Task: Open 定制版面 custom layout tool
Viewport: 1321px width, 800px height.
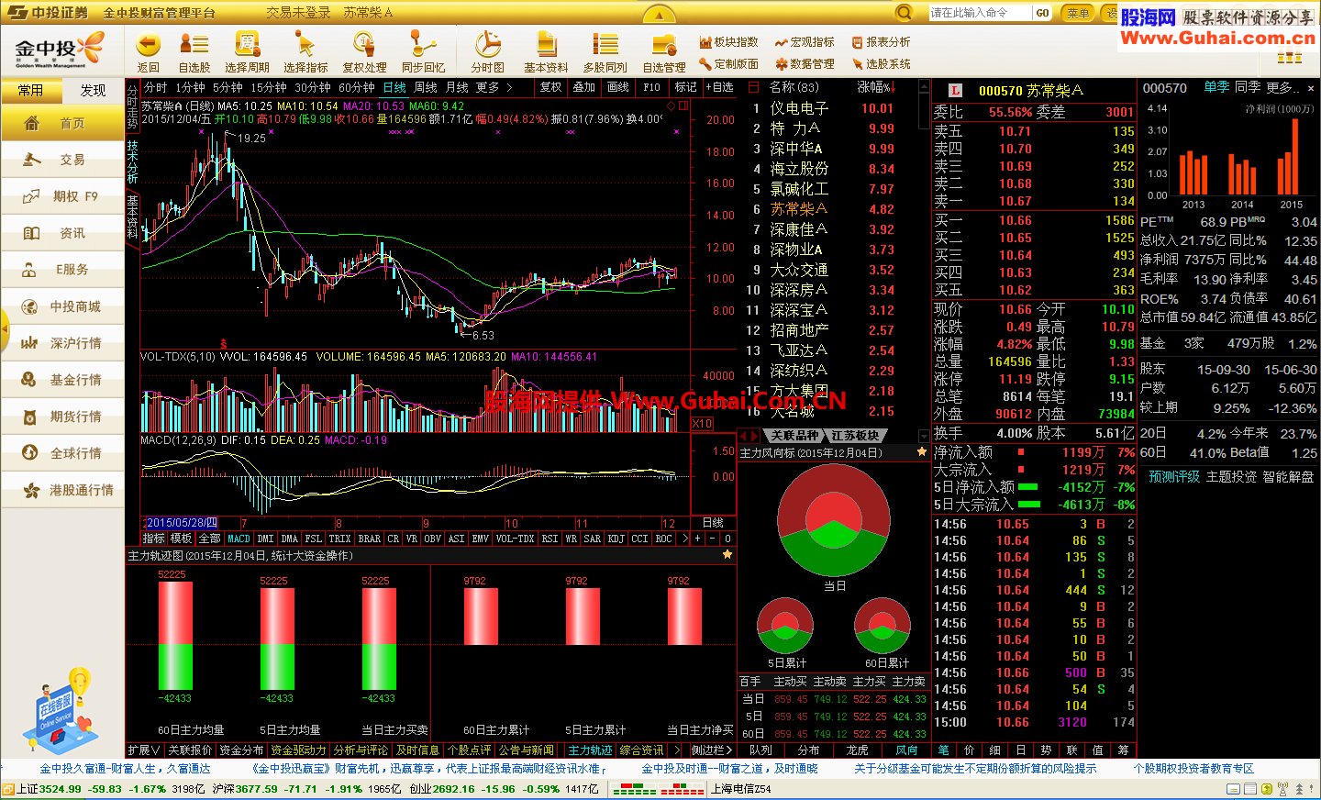Action: [x=728, y=64]
